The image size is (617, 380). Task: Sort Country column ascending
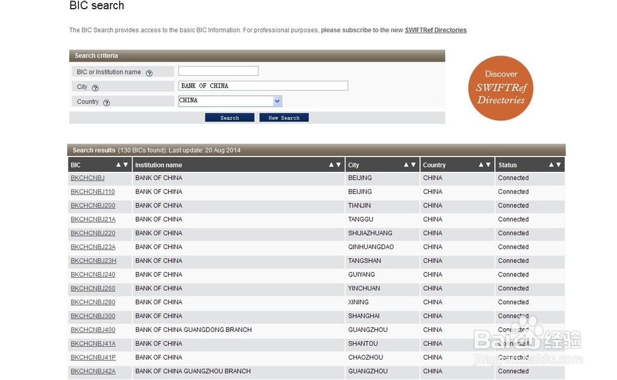[481, 164]
